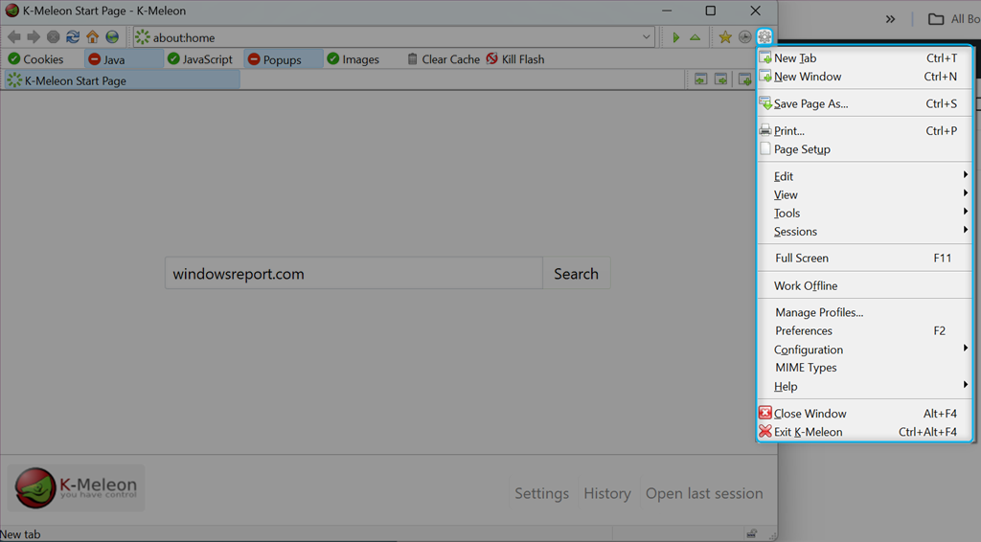The width and height of the screenshot is (981, 542).
Task: Select Work Offline menu entry
Action: [x=864, y=285]
